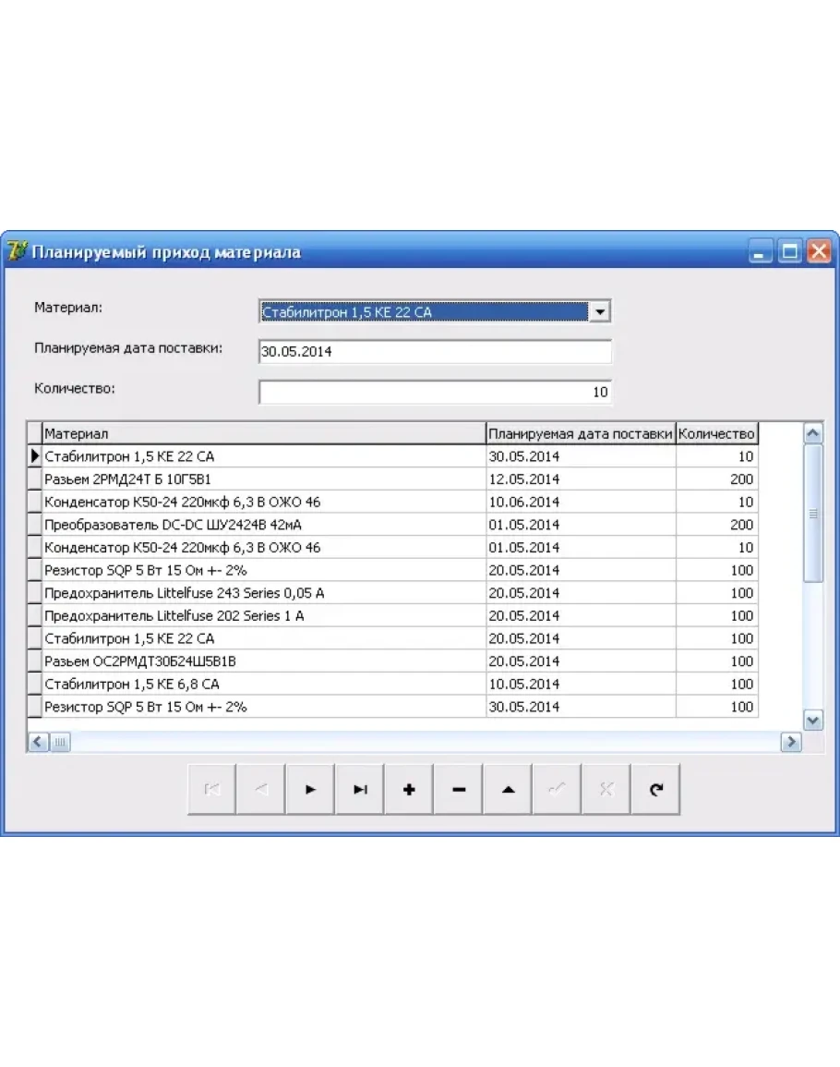840x1067 pixels.
Task: Click the vertical scrollbar thumb
Action: (x=813, y=514)
